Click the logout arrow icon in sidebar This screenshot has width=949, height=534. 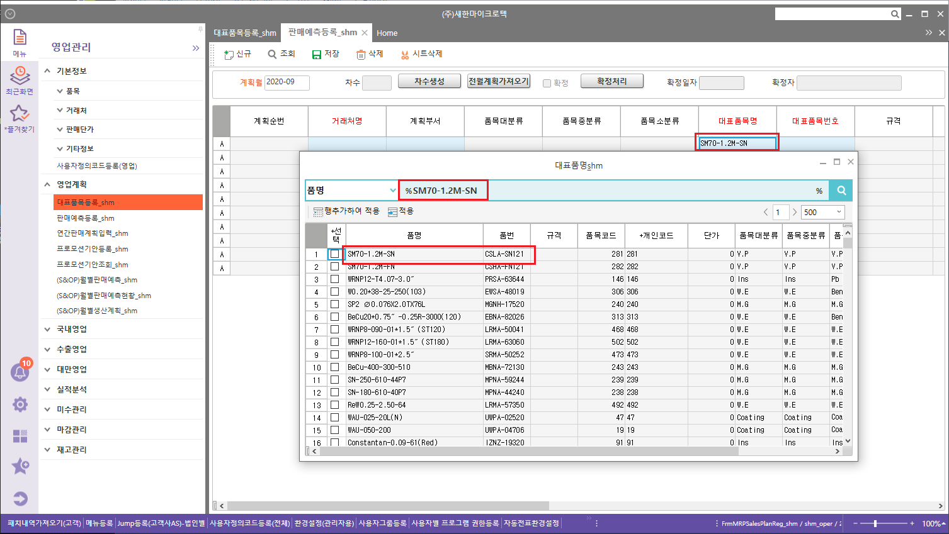(x=20, y=499)
